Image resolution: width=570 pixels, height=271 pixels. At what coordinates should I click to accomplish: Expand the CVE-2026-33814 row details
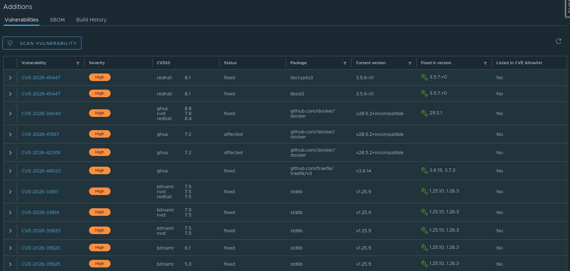click(x=10, y=212)
